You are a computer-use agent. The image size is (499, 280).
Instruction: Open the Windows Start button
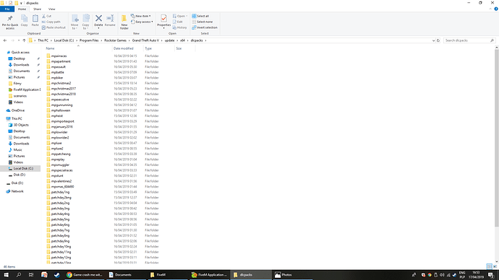pyautogui.click(x=6, y=275)
